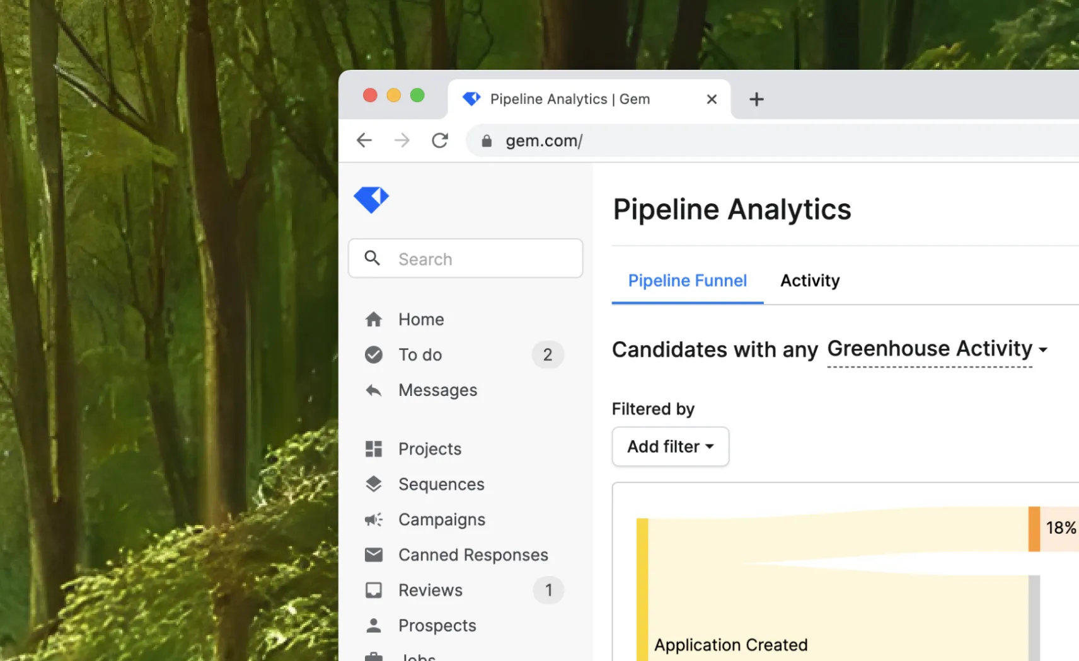1079x661 pixels.
Task: Click the lock icon in address bar
Action: pos(487,140)
